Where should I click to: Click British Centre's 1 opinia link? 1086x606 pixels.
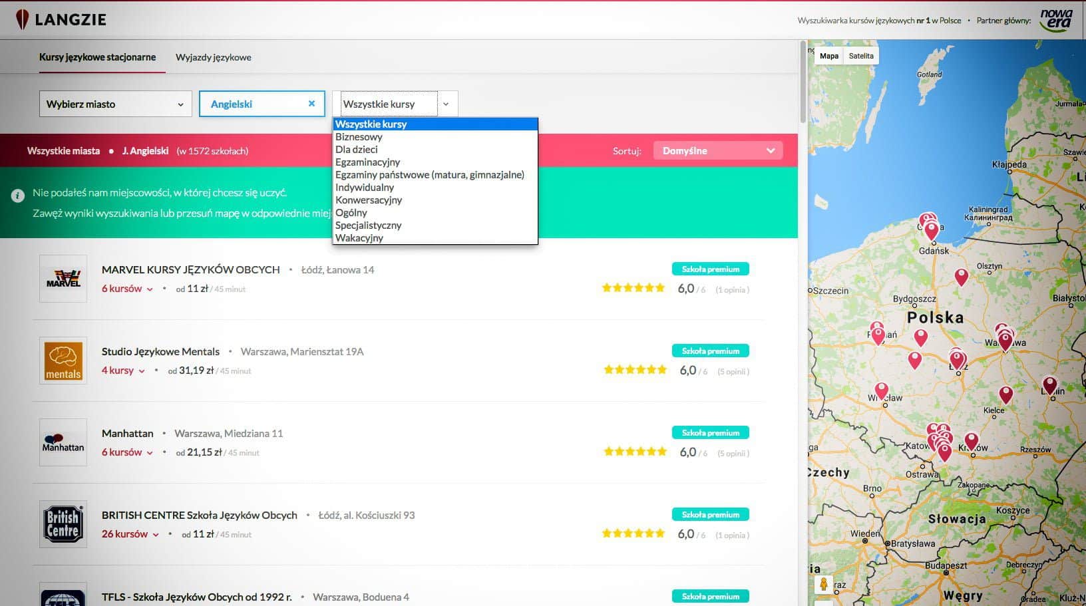click(x=733, y=535)
